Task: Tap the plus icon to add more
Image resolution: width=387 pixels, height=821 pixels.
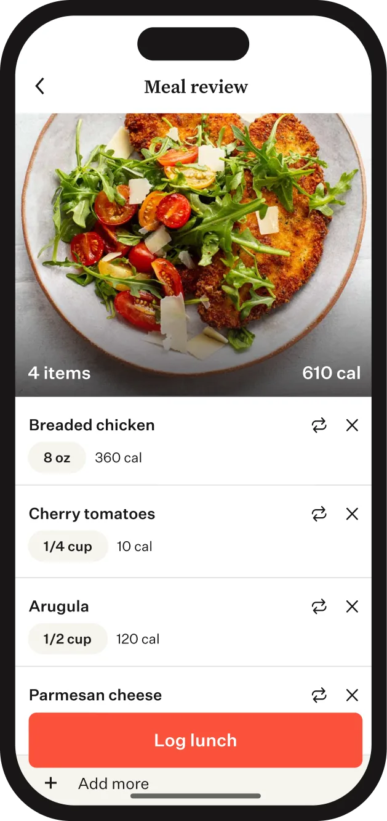Action: pos(51,783)
